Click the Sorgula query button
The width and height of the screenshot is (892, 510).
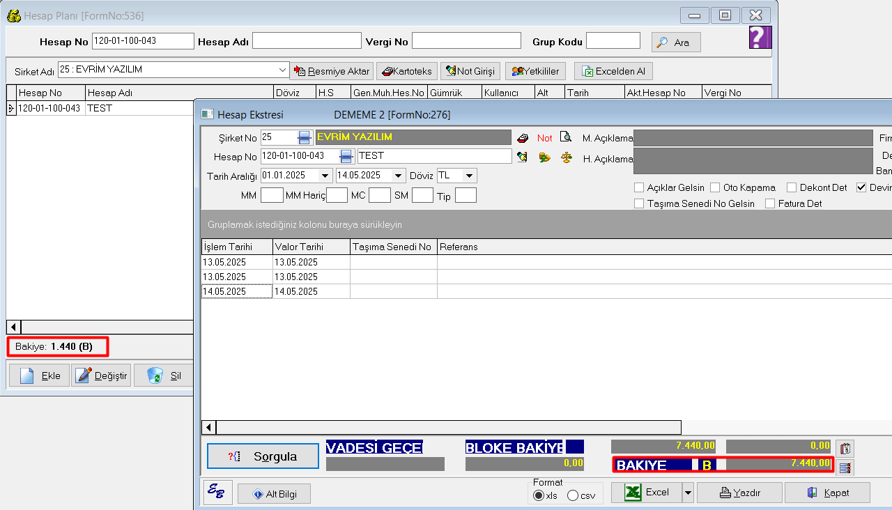coord(263,456)
